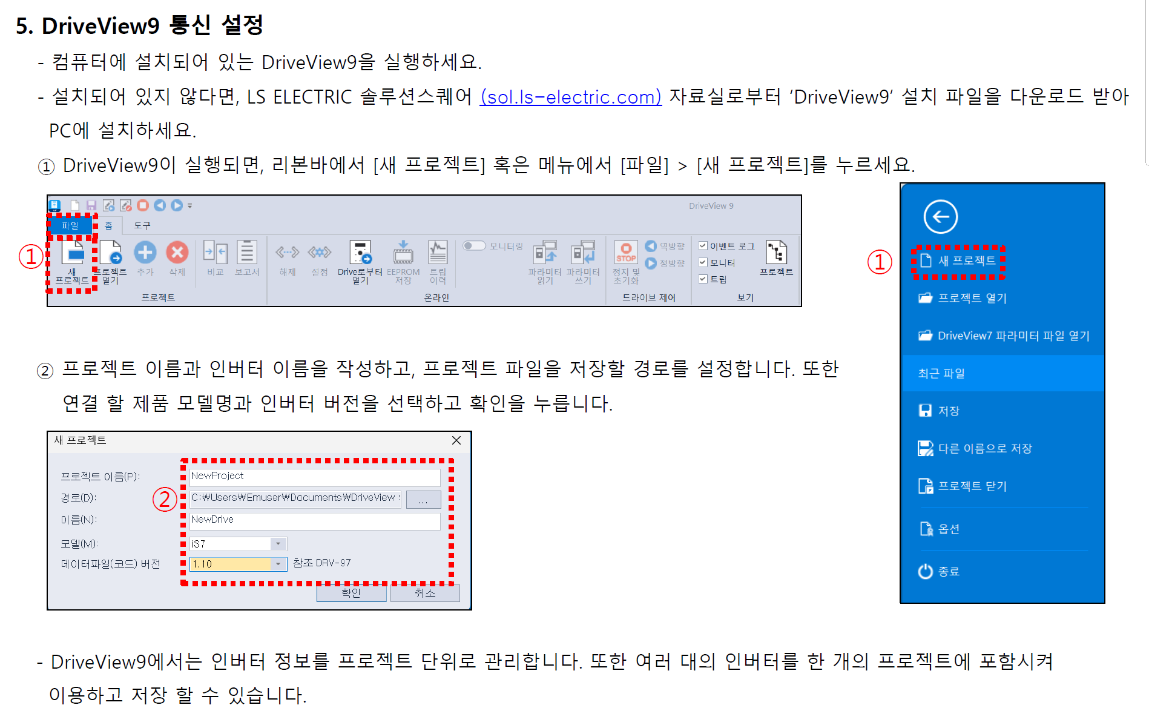Select 최근 파일 in the sidebar menu

[x=941, y=373]
